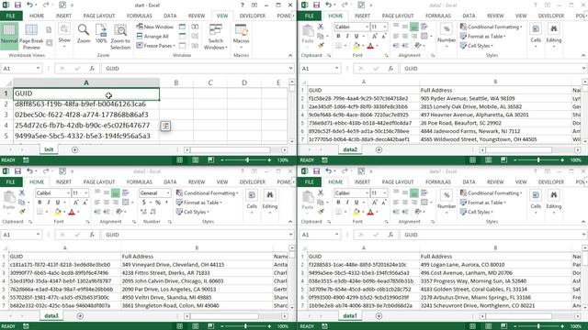Click Insert Function icon in start window

tap(92, 69)
